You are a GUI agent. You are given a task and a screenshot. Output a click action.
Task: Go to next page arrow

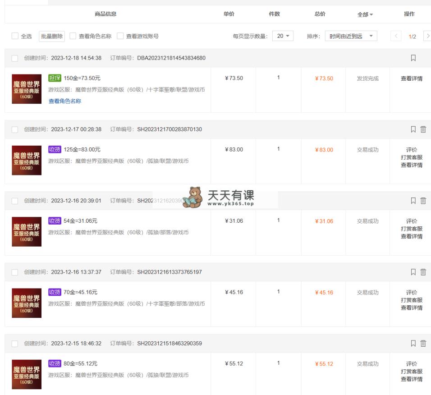tap(427, 36)
